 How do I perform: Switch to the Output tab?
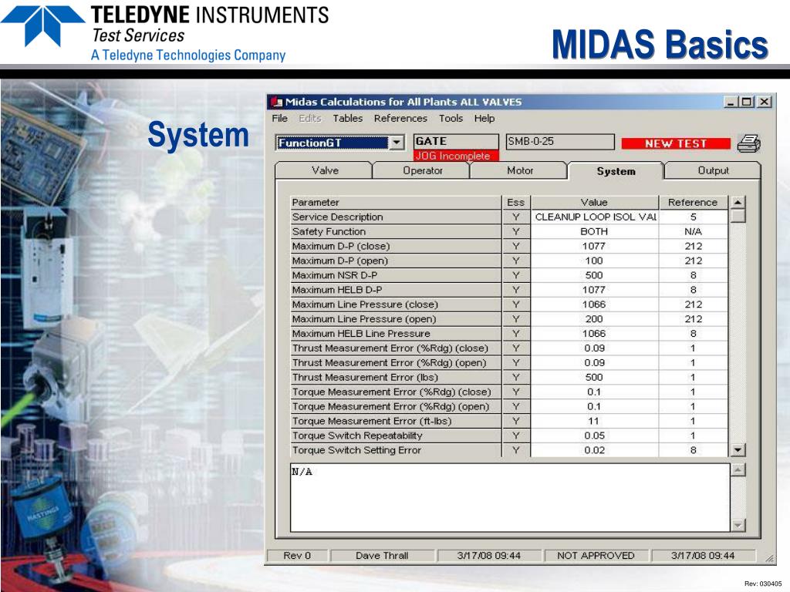click(713, 170)
